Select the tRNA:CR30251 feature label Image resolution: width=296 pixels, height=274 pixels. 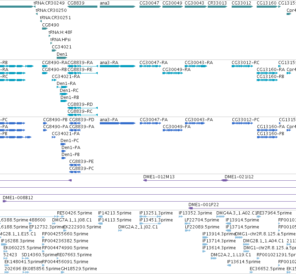55,18
